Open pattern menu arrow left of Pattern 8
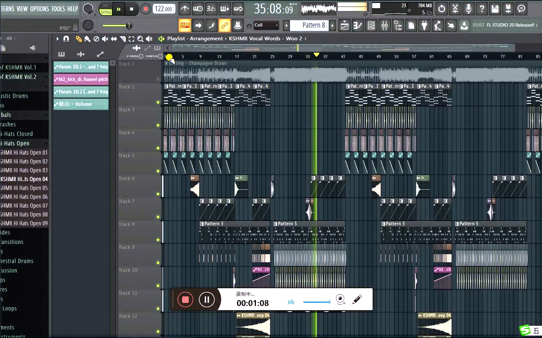Image resolution: width=542 pixels, height=338 pixels. 286,25
